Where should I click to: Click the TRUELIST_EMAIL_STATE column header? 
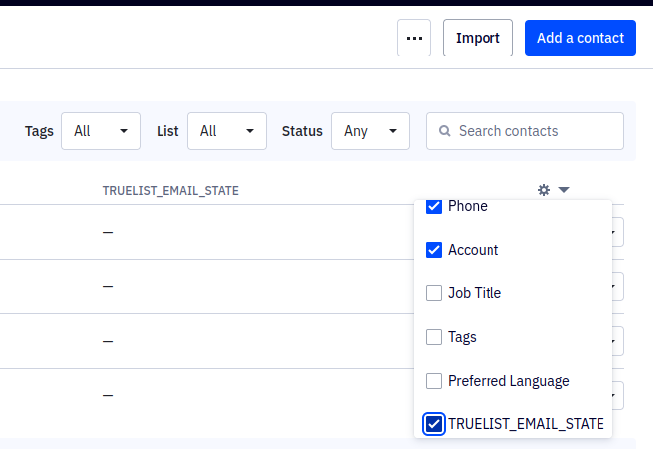coord(170,190)
